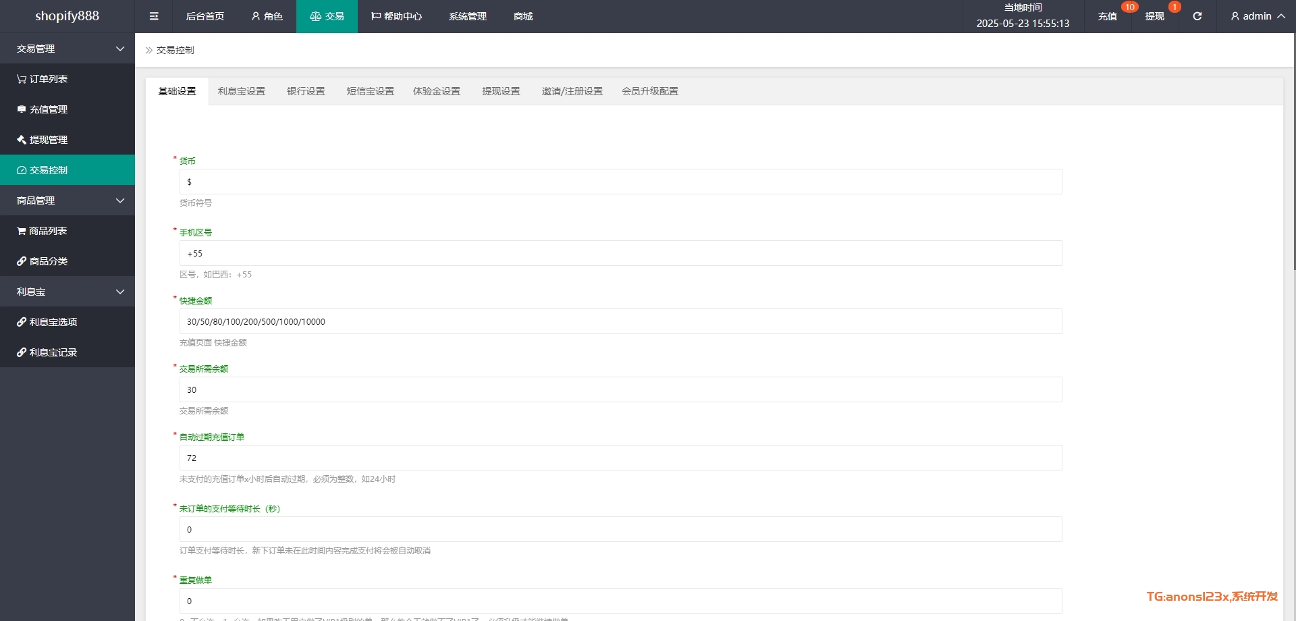This screenshot has height=621, width=1296.
Task: Open 充值 recharge notifications
Action: click(x=1108, y=16)
